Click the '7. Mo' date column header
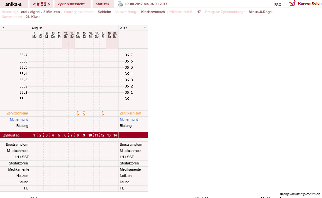The height and width of the screenshot is (198, 322). pos(34,35)
